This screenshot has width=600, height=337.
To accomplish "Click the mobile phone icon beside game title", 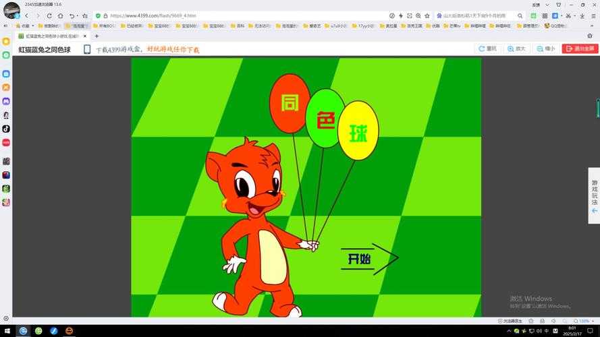I will point(87,49).
